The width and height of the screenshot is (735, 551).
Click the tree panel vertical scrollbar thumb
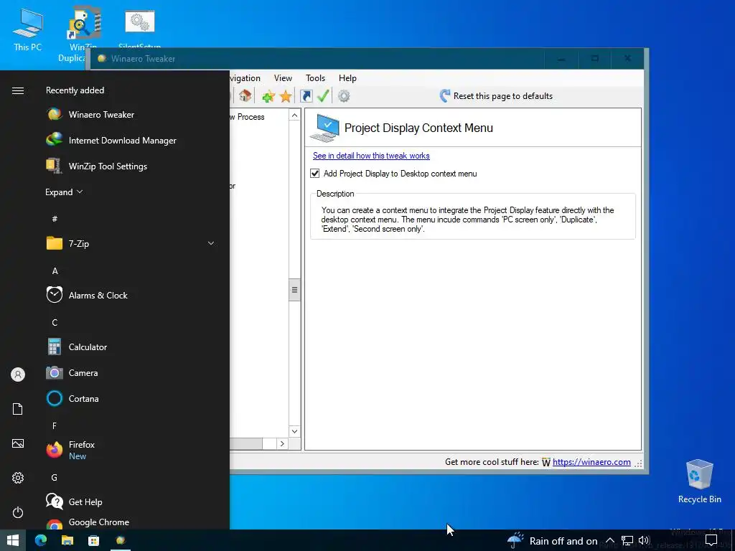click(x=294, y=290)
